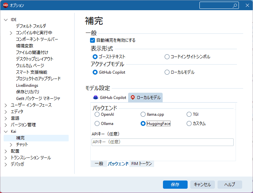Select HuggingFace backend
253x193 pixels.
pyautogui.click(x=143, y=124)
